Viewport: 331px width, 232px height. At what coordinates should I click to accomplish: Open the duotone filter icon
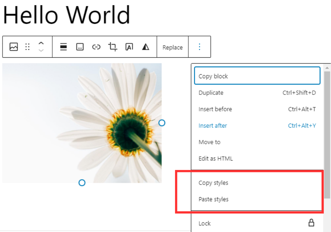click(x=146, y=47)
